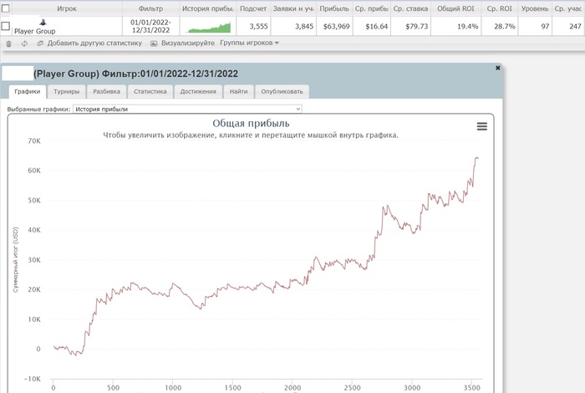Open the Достижения tab
585x393 pixels.
(x=198, y=91)
